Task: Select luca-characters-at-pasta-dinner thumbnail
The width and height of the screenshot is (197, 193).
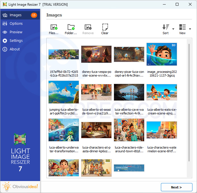Action: click(x=96, y=130)
